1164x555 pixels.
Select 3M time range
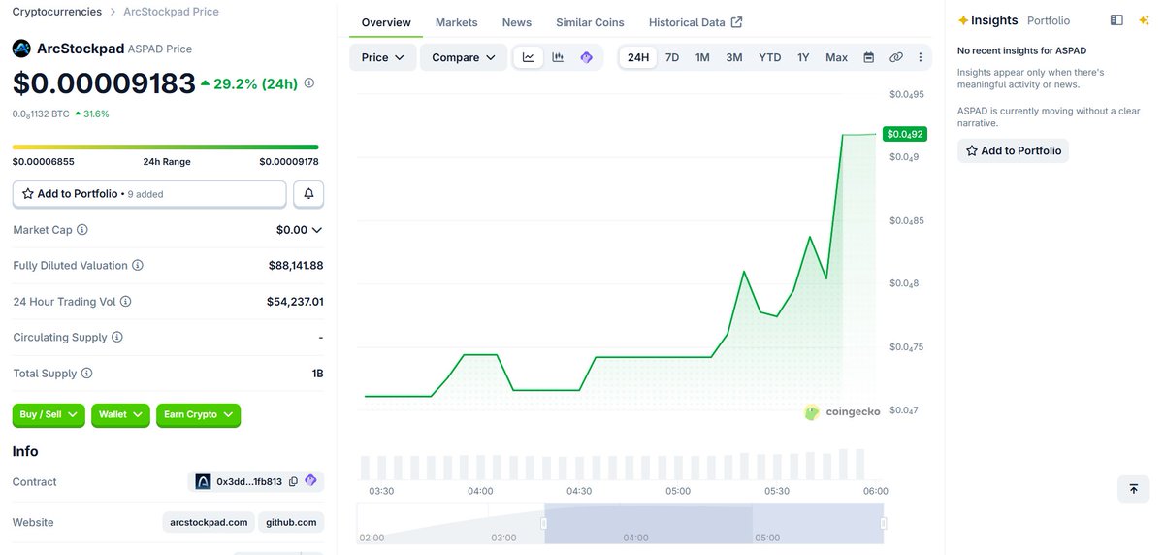[x=734, y=57]
